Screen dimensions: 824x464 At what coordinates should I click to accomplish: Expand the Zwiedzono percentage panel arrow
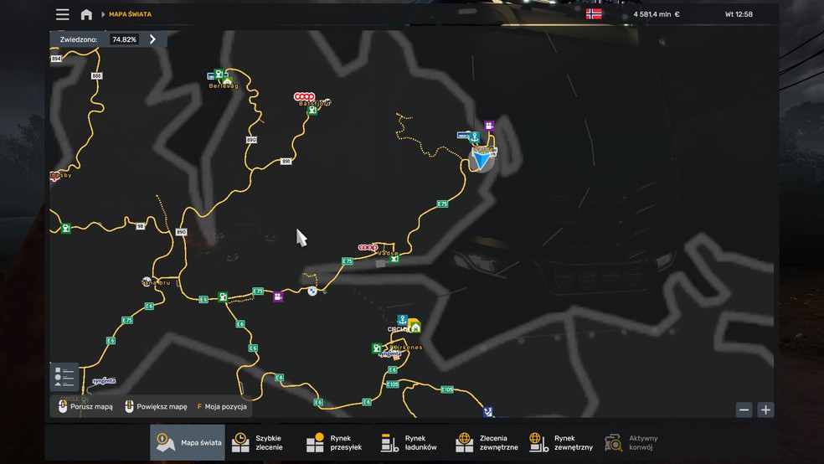pyautogui.click(x=152, y=39)
